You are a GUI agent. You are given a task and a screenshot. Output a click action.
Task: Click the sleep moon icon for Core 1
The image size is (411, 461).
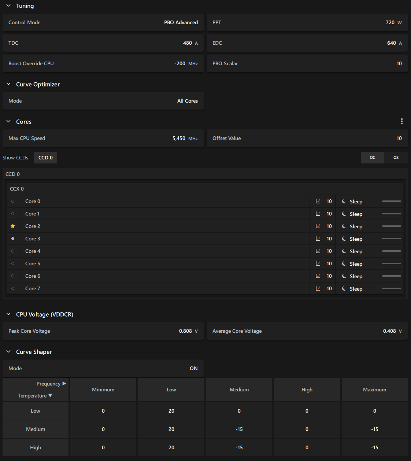point(344,214)
